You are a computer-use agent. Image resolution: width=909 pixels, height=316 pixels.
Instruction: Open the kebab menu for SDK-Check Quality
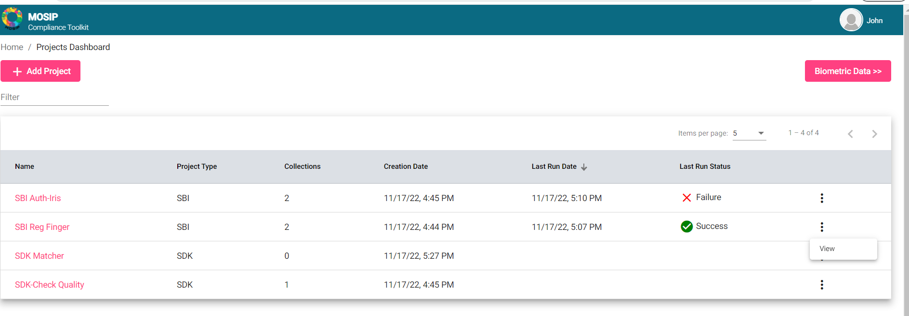click(x=822, y=285)
